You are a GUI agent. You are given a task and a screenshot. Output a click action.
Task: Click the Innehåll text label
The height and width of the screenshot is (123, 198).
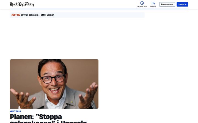tap(153, 6)
